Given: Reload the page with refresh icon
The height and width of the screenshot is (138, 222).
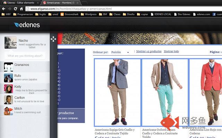Looking at the screenshot, I should coord(16,9).
